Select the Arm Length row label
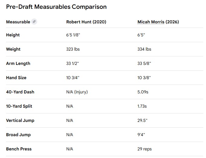Viewport: 206px width, 158px height. point(18,63)
